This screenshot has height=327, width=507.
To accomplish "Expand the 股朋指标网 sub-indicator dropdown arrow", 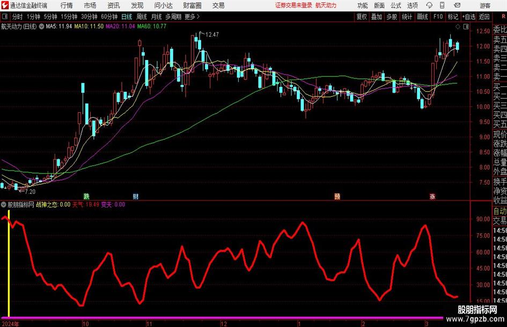I will pos(4,205).
